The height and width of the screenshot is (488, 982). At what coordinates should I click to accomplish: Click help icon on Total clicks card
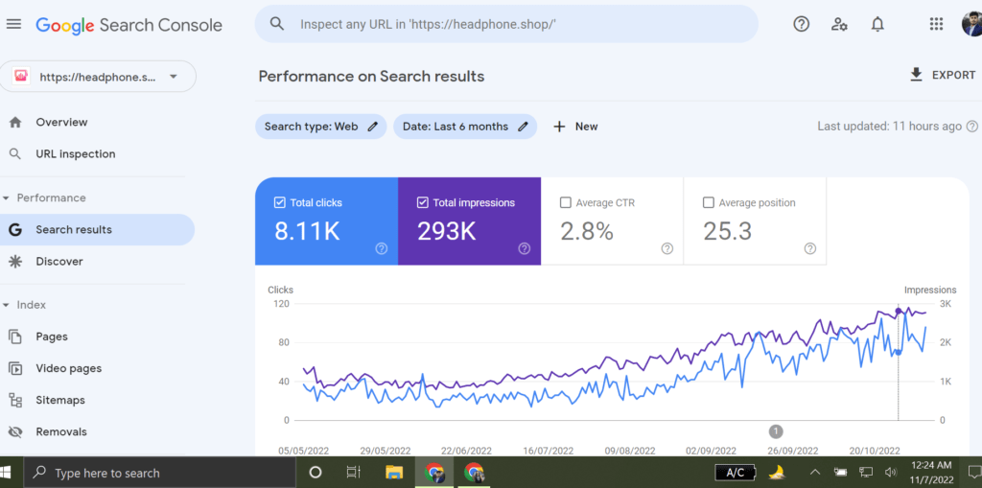click(x=382, y=248)
